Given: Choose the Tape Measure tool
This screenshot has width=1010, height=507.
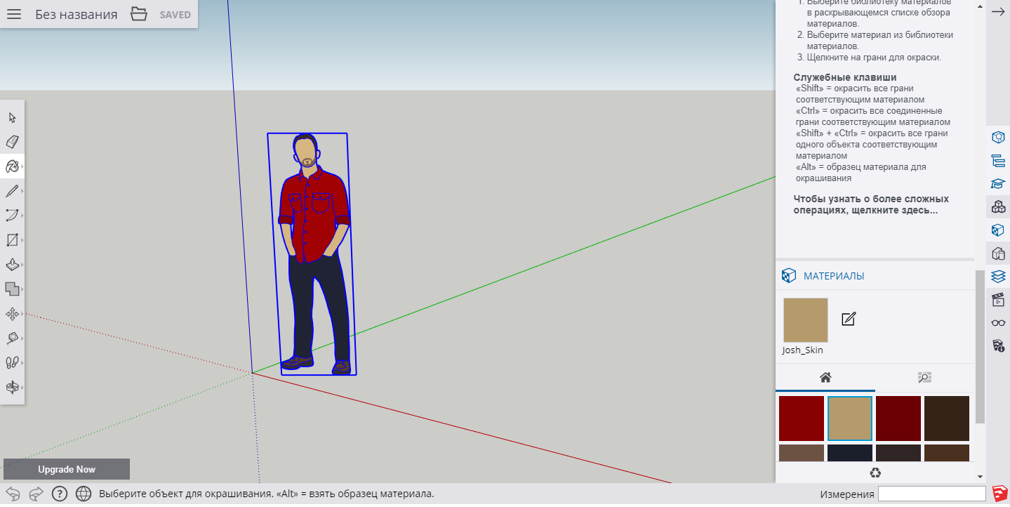Looking at the screenshot, I should coord(11,338).
